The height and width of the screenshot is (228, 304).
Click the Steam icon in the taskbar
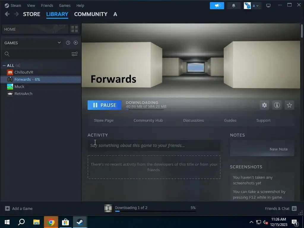80,222
